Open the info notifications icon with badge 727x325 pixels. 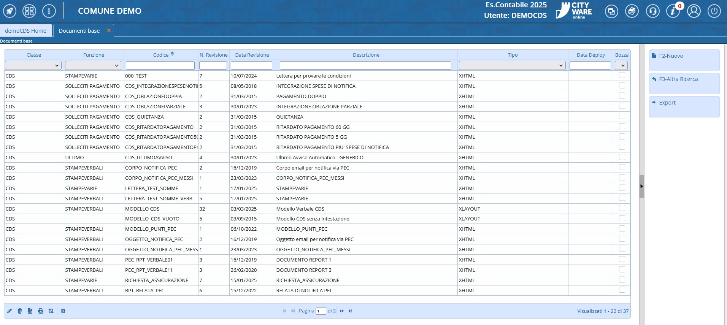click(x=673, y=11)
